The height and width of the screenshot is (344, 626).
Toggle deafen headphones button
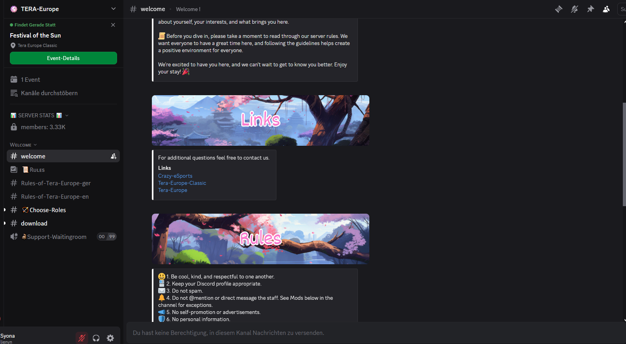click(x=96, y=338)
